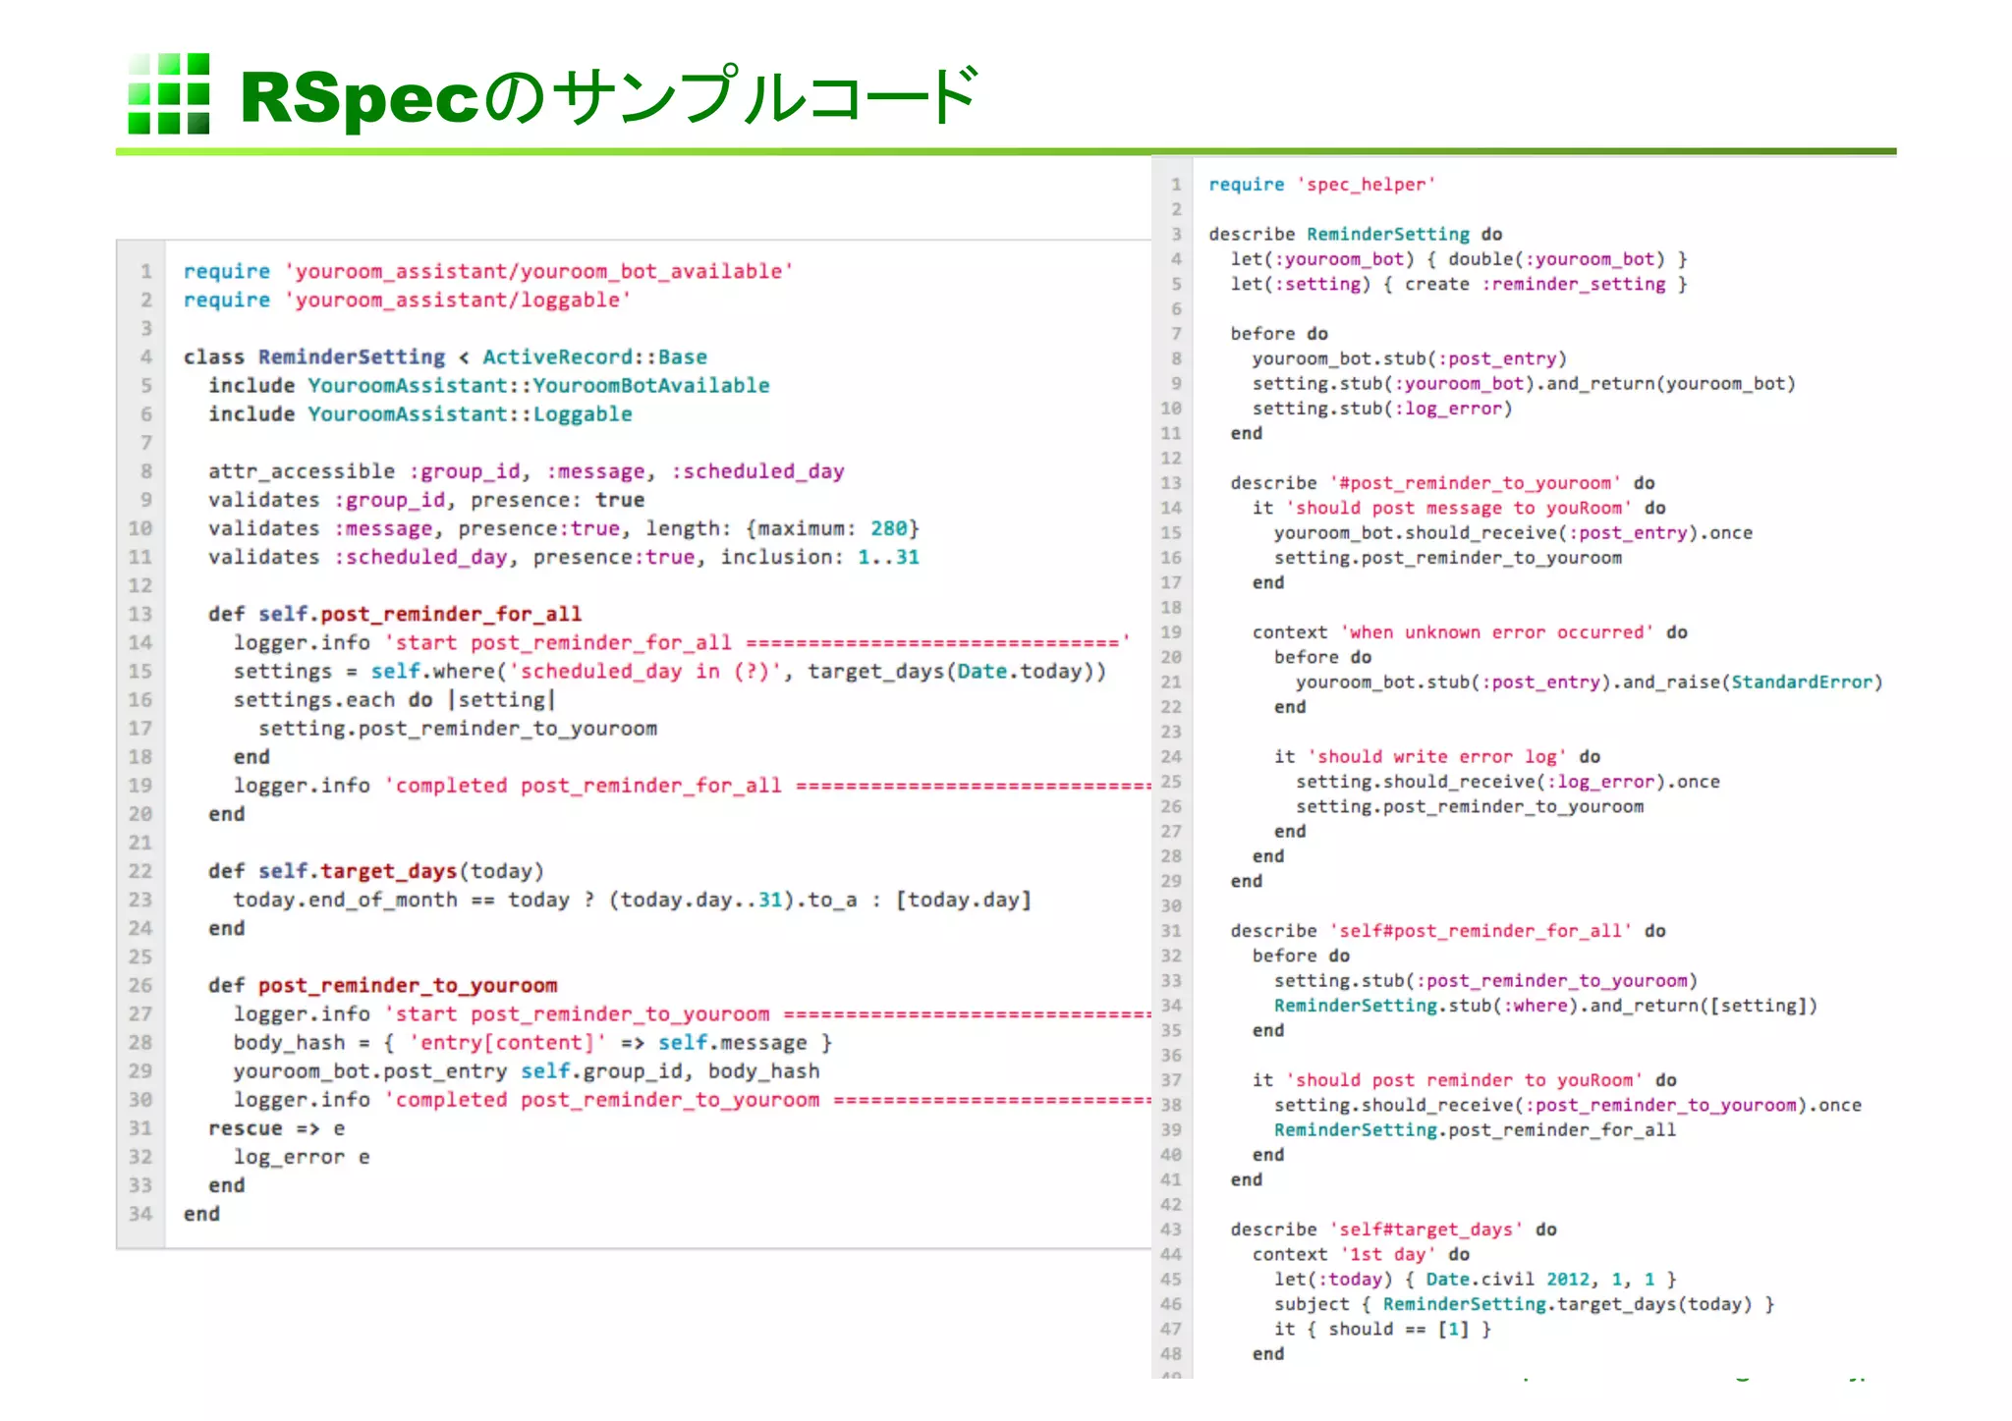Click "it 'should post message to youRoom' do"
The width and height of the screenshot is (2012, 1421).
pos(1459,508)
